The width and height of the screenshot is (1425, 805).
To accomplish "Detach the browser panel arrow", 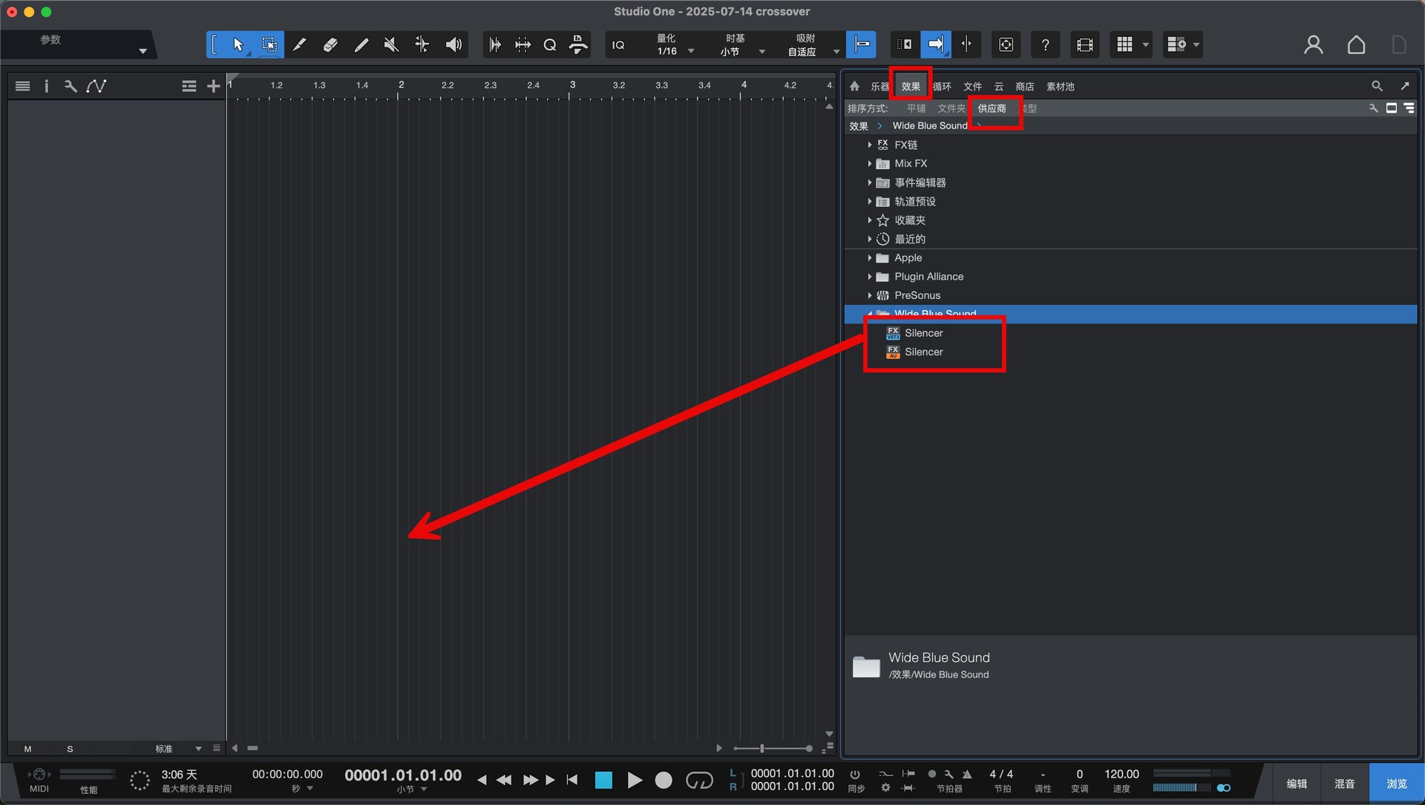I will pos(1404,86).
